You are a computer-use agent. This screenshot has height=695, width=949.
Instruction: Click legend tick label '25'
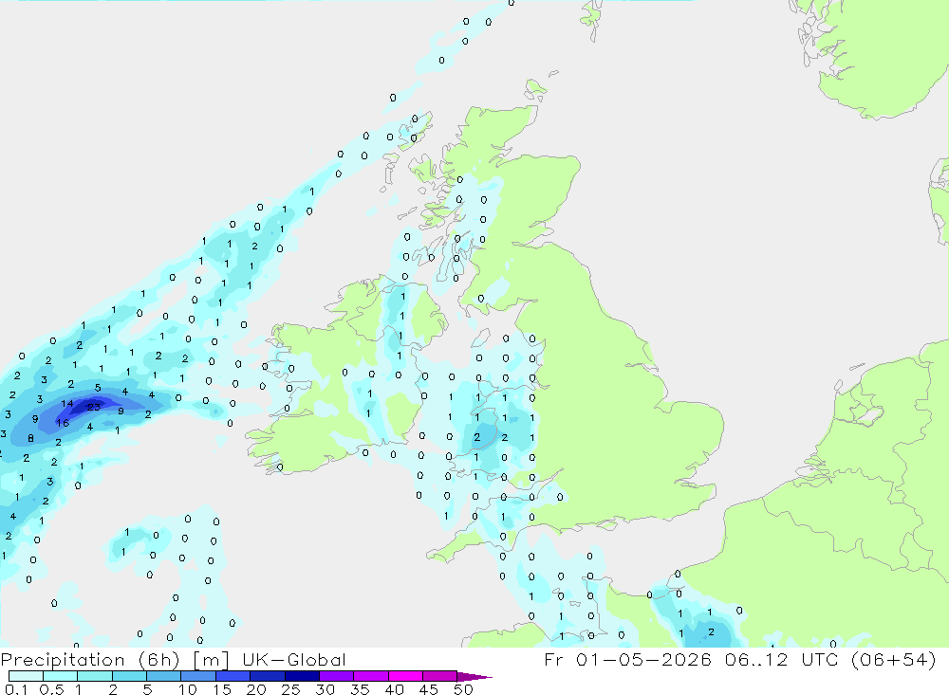tap(290, 689)
